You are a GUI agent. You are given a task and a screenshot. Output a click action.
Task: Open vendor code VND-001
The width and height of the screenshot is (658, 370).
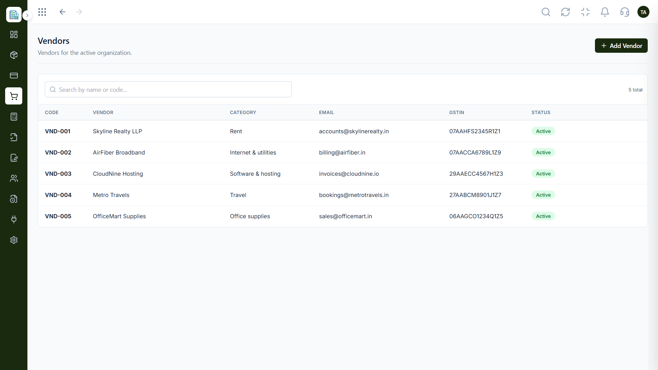pyautogui.click(x=58, y=131)
